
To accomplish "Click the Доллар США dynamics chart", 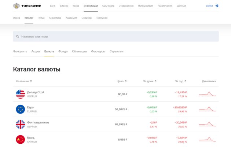I will tap(207, 94).
